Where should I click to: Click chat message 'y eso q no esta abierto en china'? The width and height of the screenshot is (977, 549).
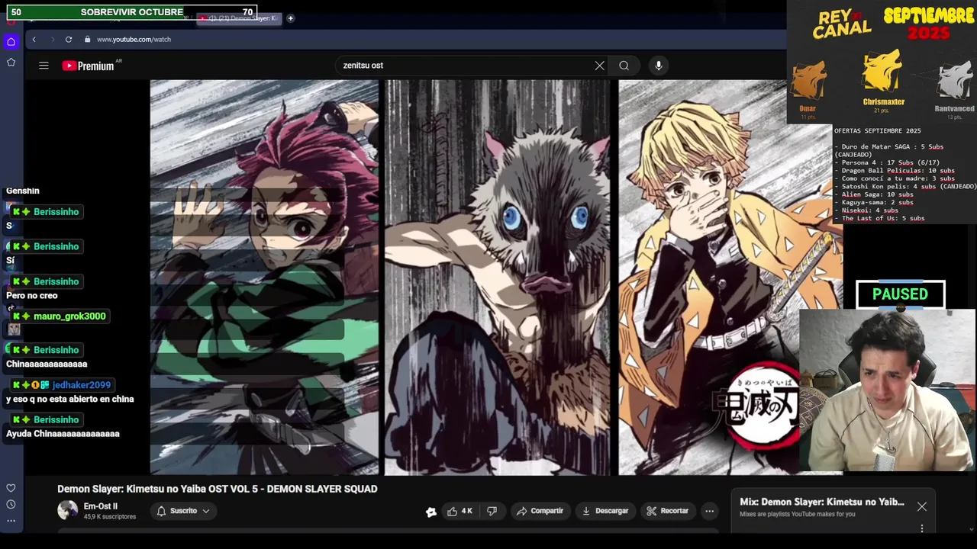70,399
